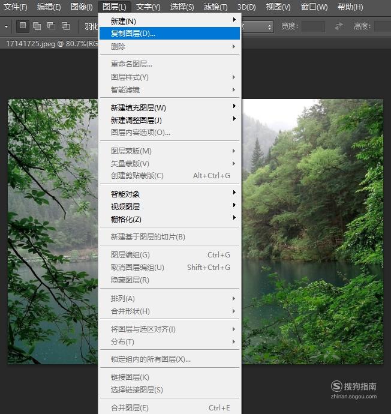Screen dimensions: 391x414
Task: Click the 高度 height input field
Action: coord(383,26)
